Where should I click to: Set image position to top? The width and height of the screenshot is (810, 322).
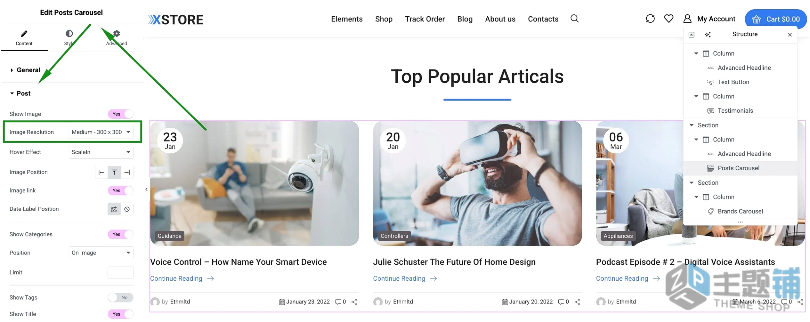tap(114, 173)
